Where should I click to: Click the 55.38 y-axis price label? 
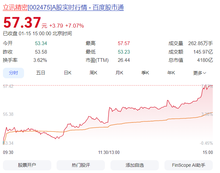click(8, 114)
